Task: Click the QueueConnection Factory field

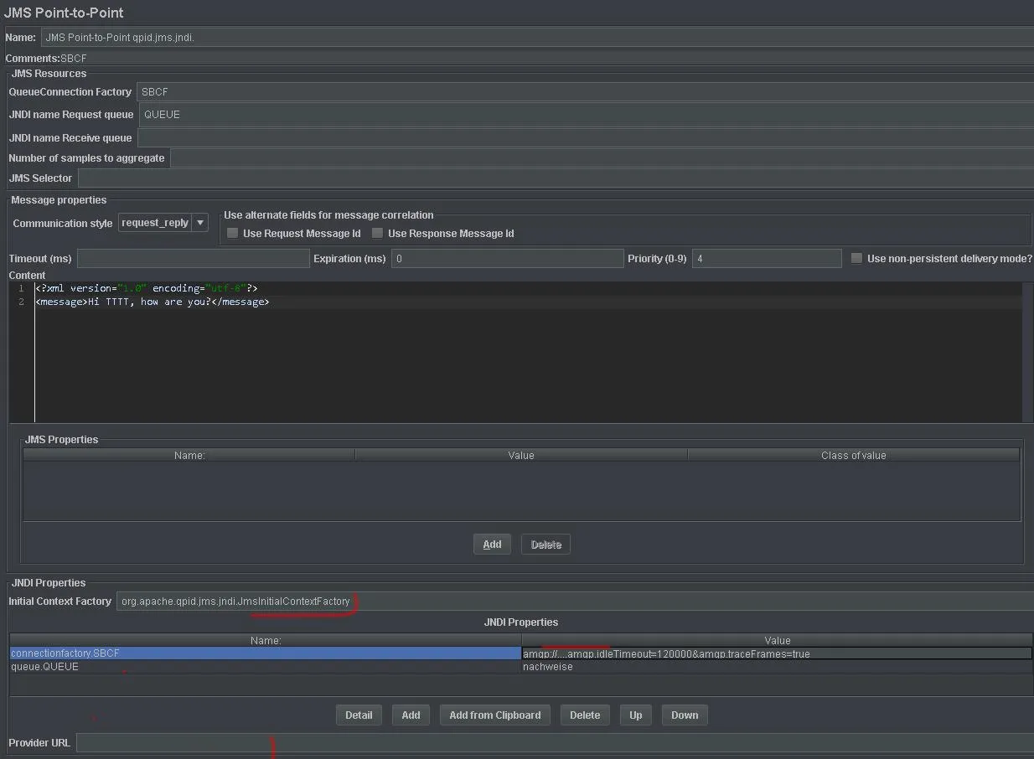Action: click(585, 92)
